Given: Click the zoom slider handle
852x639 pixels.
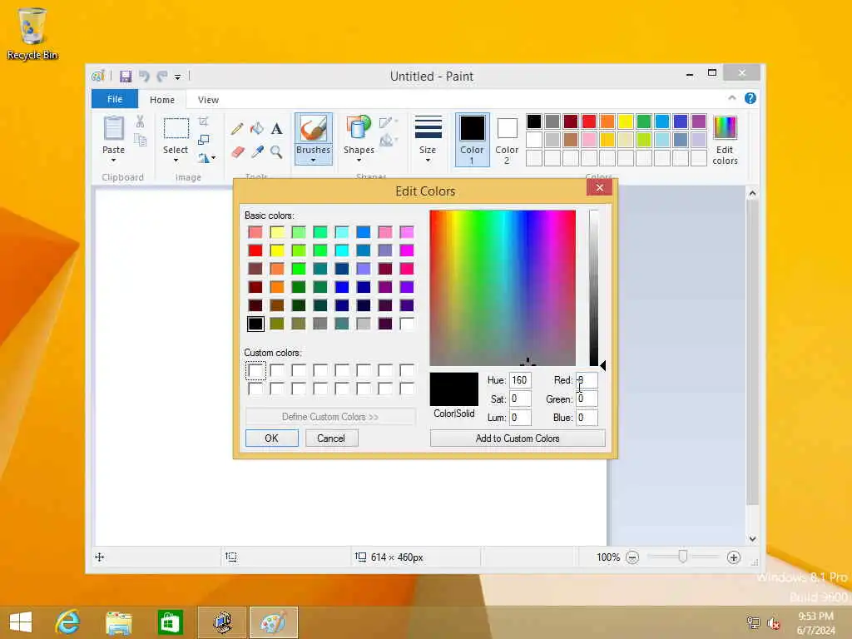Looking at the screenshot, I should (x=683, y=557).
